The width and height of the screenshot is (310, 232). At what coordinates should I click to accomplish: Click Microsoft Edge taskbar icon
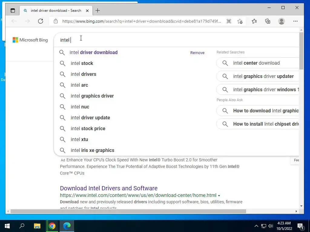coord(67,226)
